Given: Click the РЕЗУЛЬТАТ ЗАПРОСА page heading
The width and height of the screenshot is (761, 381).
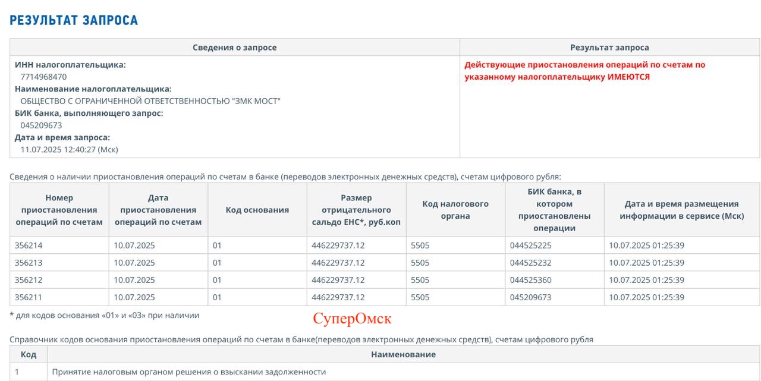Looking at the screenshot, I should [74, 20].
